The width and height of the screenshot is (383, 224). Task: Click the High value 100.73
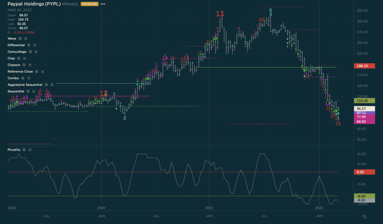tap(23, 19)
